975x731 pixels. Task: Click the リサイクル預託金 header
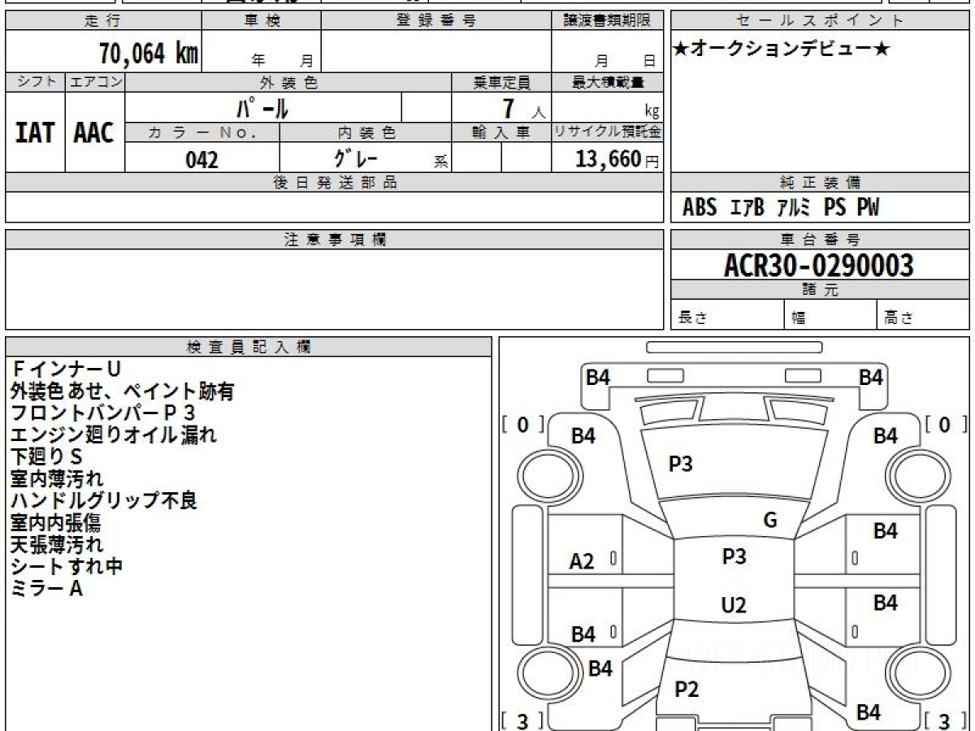pyautogui.click(x=607, y=132)
